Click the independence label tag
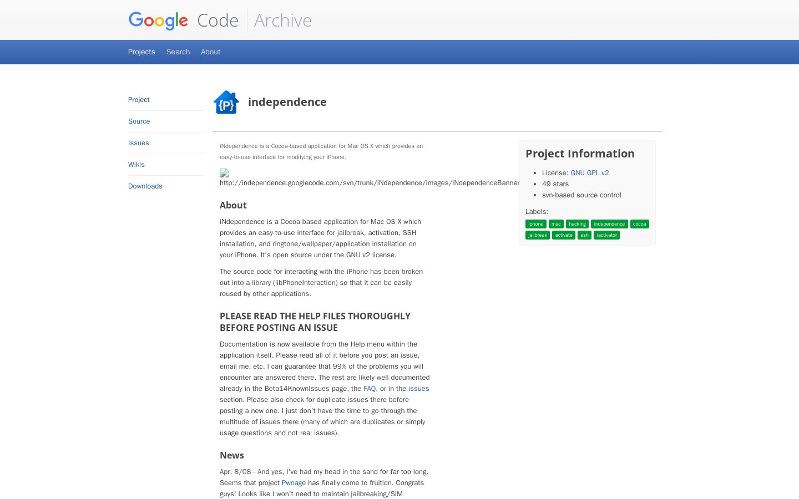 pyautogui.click(x=609, y=224)
